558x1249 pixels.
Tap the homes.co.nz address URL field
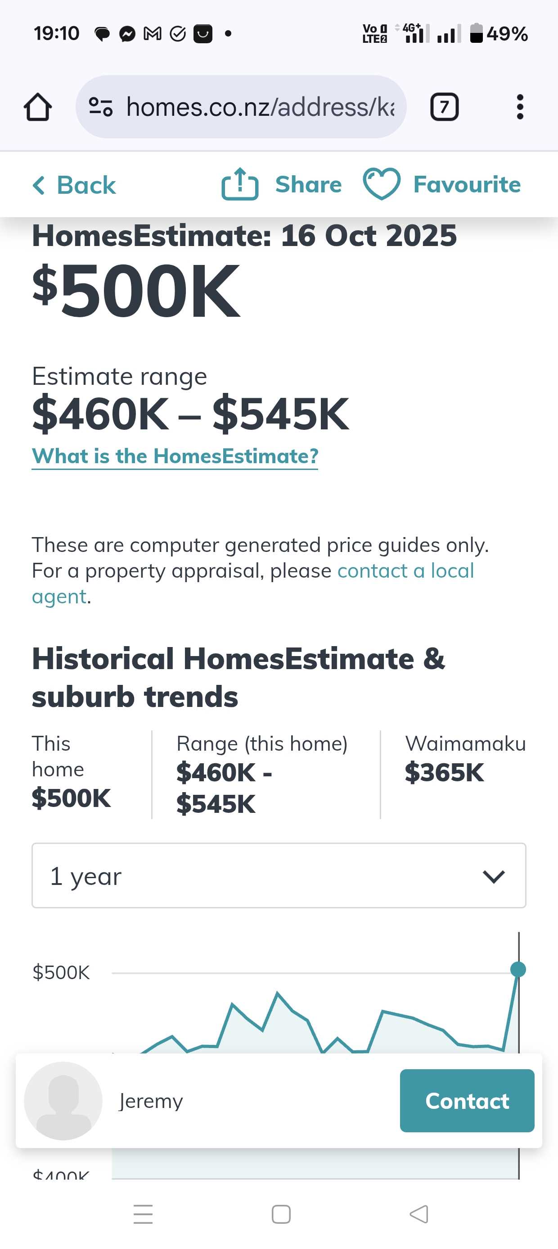(260, 107)
